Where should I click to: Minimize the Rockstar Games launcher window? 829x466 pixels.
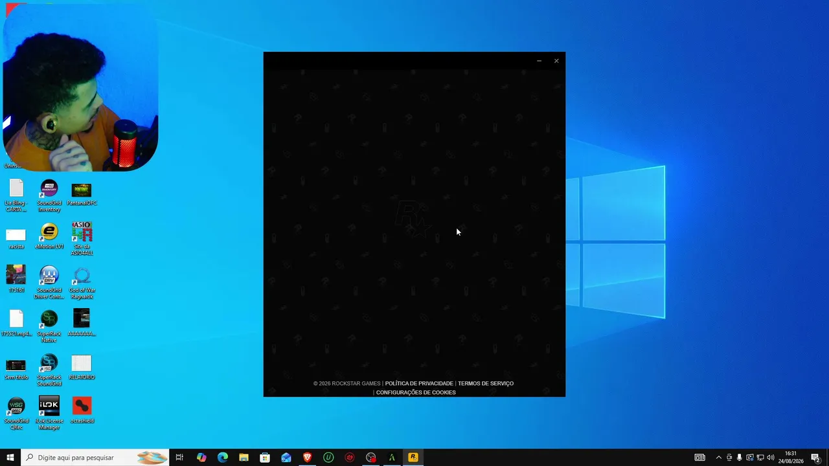coord(539,61)
